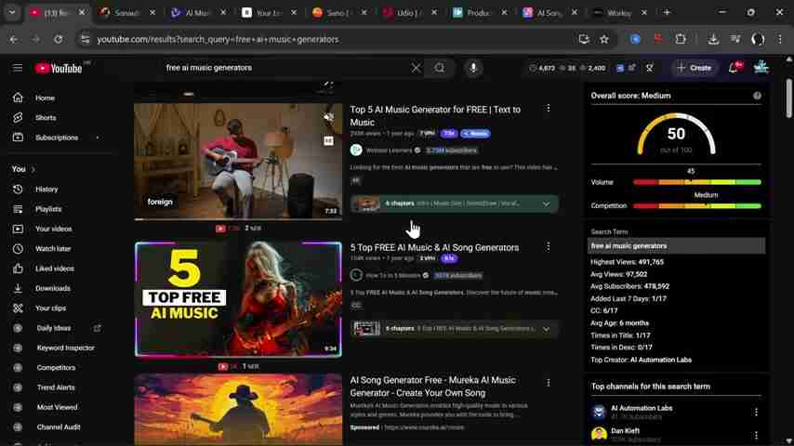
Task: Clear the search query text
Action: pos(416,68)
